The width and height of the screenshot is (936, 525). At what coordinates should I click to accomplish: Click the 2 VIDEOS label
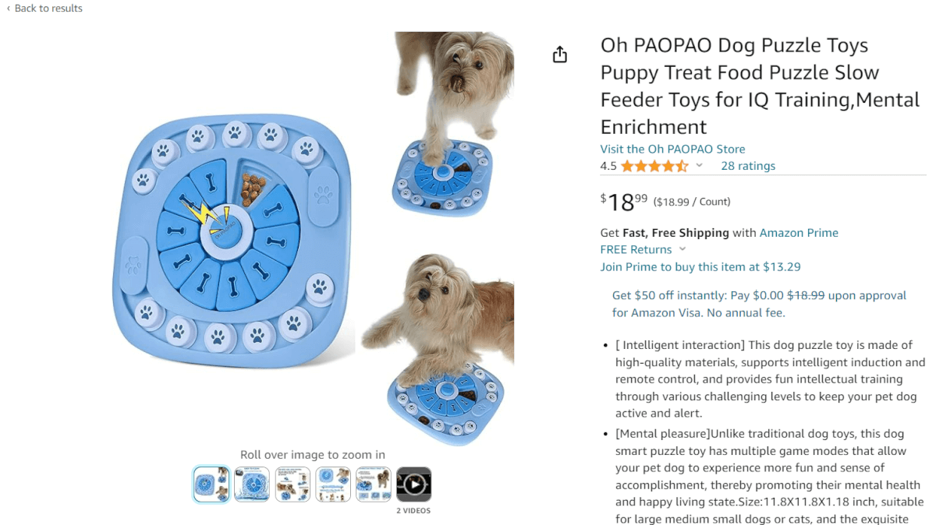coord(413,511)
